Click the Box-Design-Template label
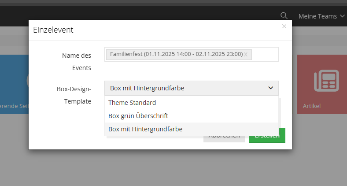The image size is (347, 186). [74, 95]
